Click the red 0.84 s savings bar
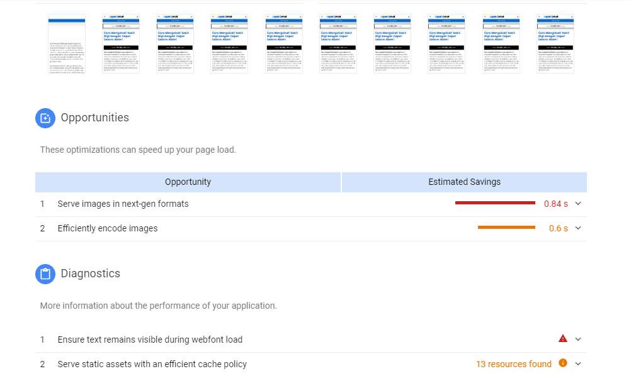The height and width of the screenshot is (376, 631). point(495,203)
